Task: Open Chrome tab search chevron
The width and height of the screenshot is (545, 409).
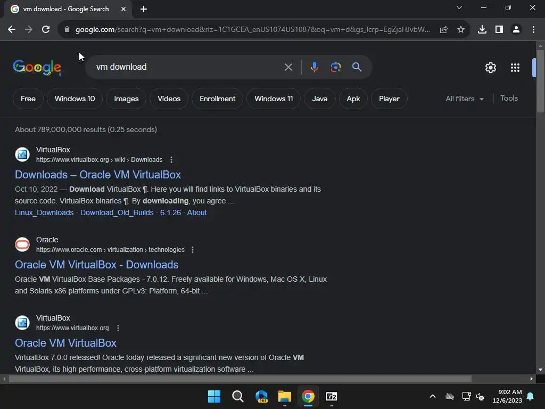Action: pyautogui.click(x=459, y=7)
